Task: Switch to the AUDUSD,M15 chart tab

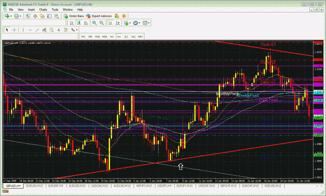Action: 77,186
